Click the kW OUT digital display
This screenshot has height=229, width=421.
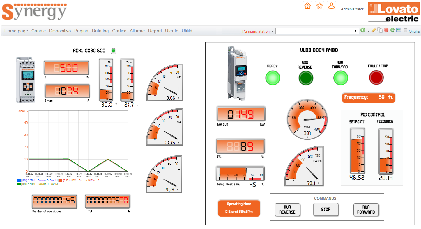(241, 114)
